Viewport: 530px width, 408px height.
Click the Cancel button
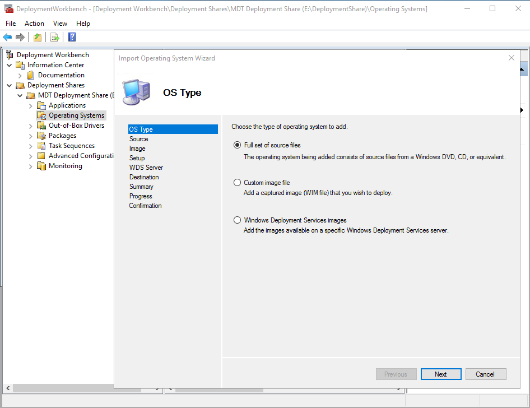point(485,374)
